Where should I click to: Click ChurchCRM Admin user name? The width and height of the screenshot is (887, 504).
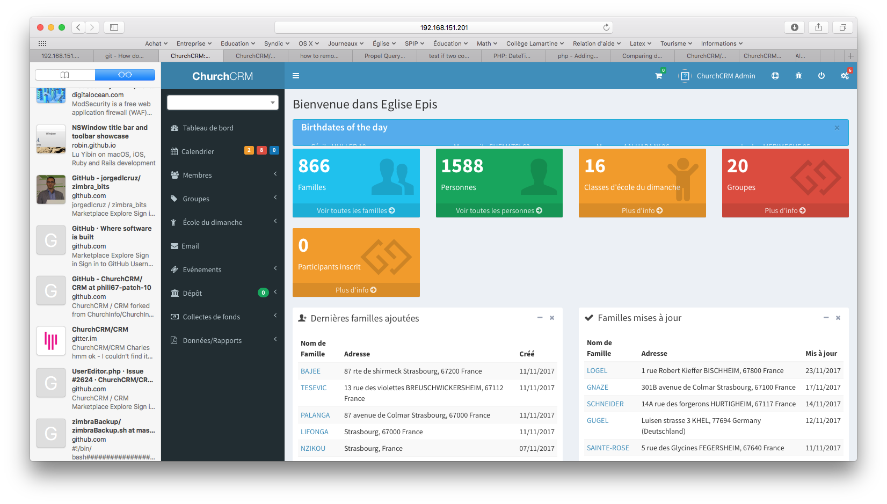coord(726,76)
